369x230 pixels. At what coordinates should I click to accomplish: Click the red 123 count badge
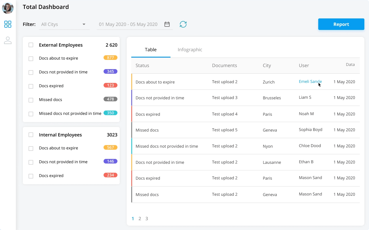pos(110,85)
